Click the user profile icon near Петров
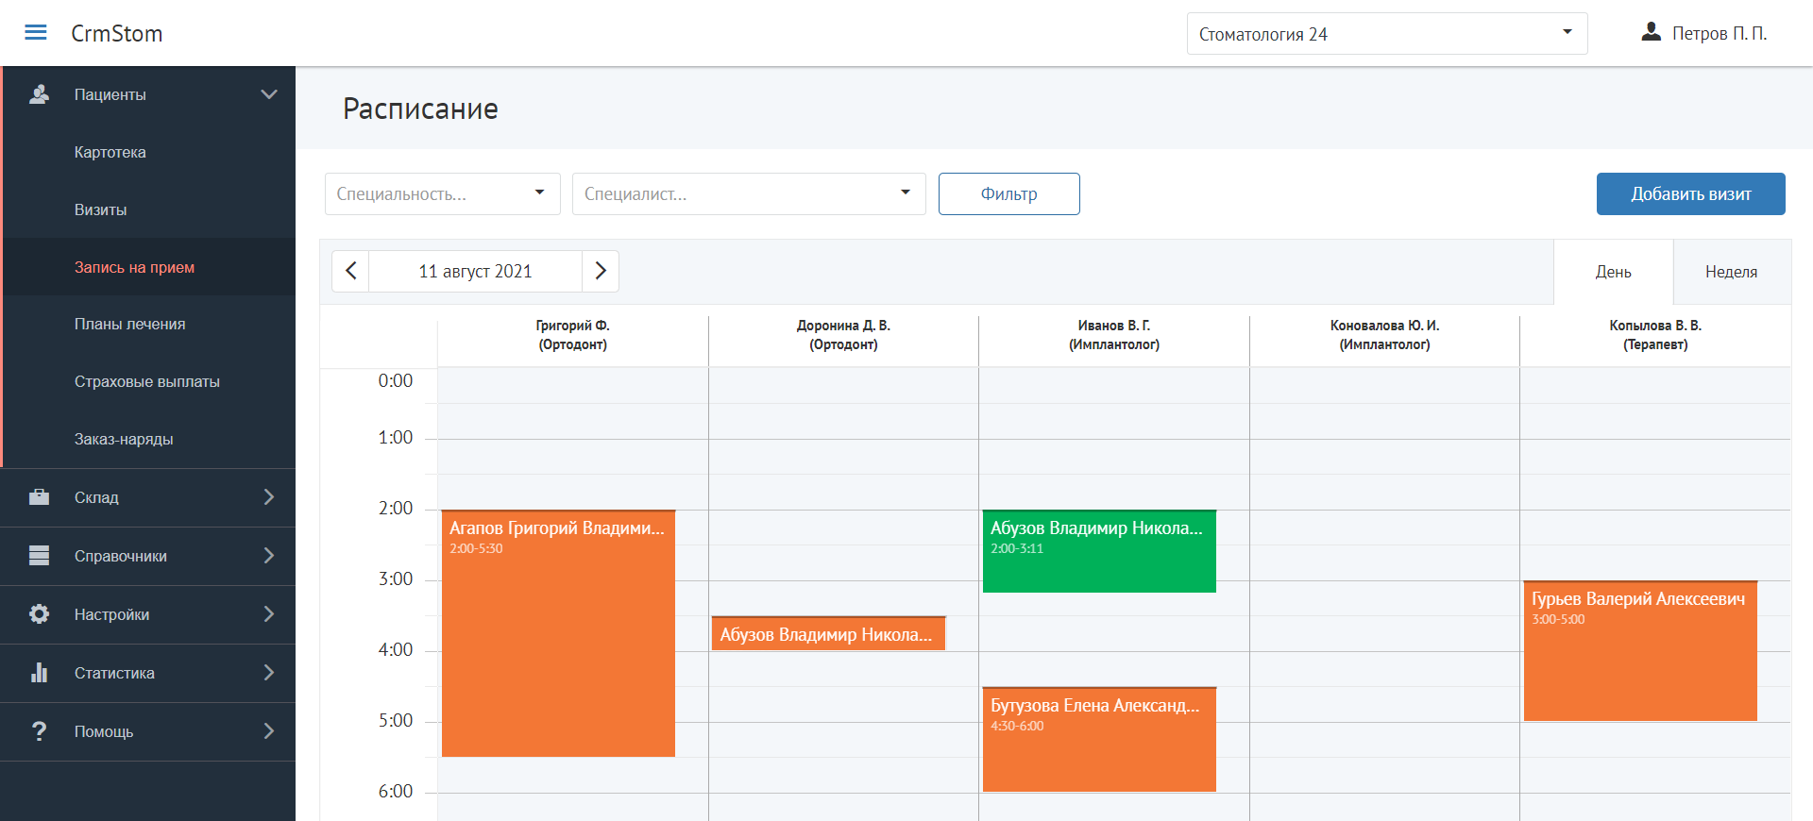 1651,32
